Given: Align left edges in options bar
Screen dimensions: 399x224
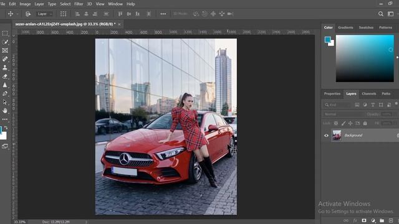Looking at the screenshot, I should [77, 14].
